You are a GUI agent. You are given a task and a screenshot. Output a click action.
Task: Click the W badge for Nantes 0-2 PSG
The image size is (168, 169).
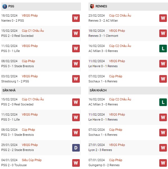(76, 18)
